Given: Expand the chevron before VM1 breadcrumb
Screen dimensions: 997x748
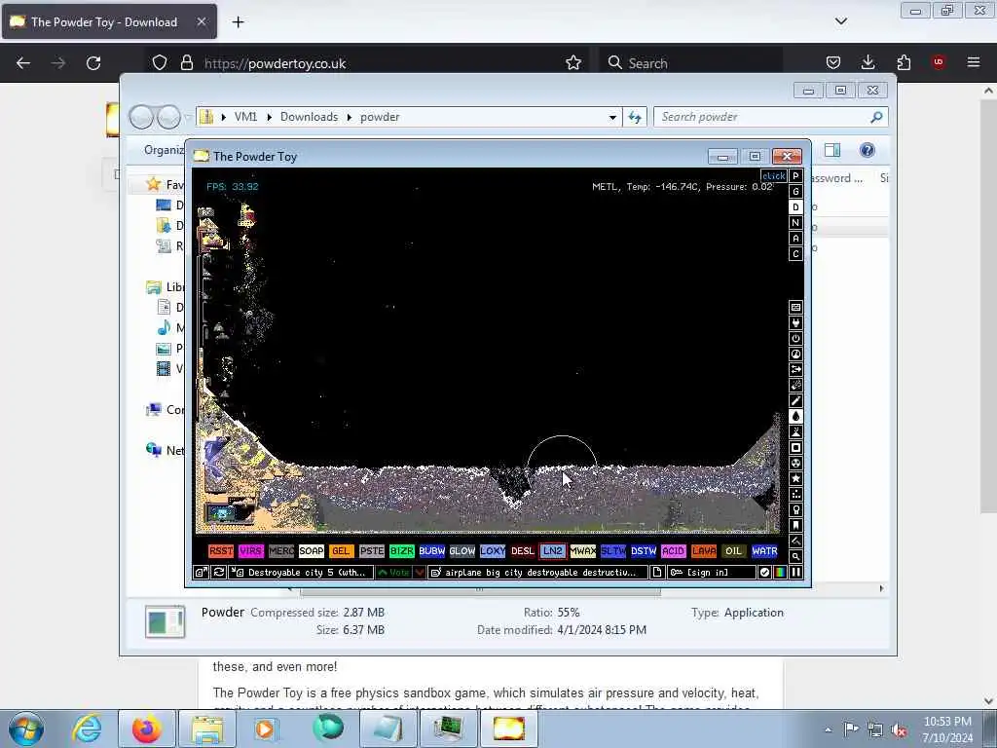Looking at the screenshot, I should pyautogui.click(x=224, y=117).
